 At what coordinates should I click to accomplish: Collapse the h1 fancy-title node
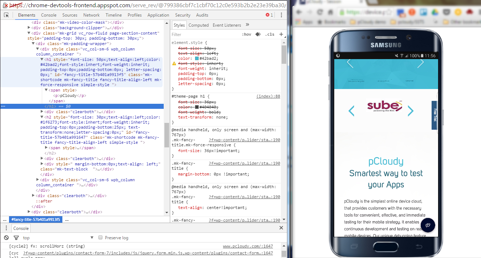42,59
